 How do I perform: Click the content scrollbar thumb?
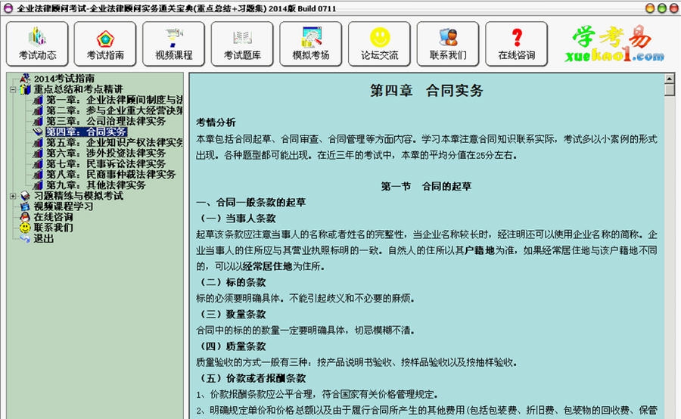coord(670,89)
